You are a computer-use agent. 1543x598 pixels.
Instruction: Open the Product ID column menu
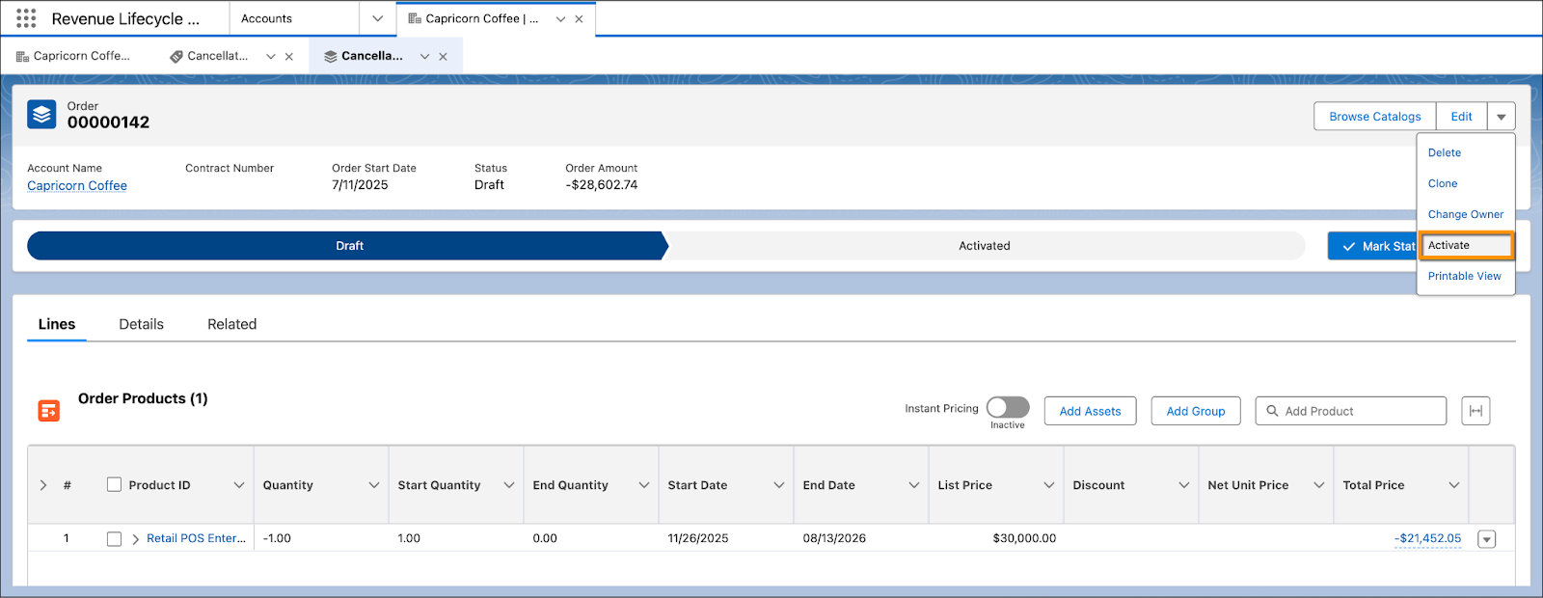click(239, 485)
